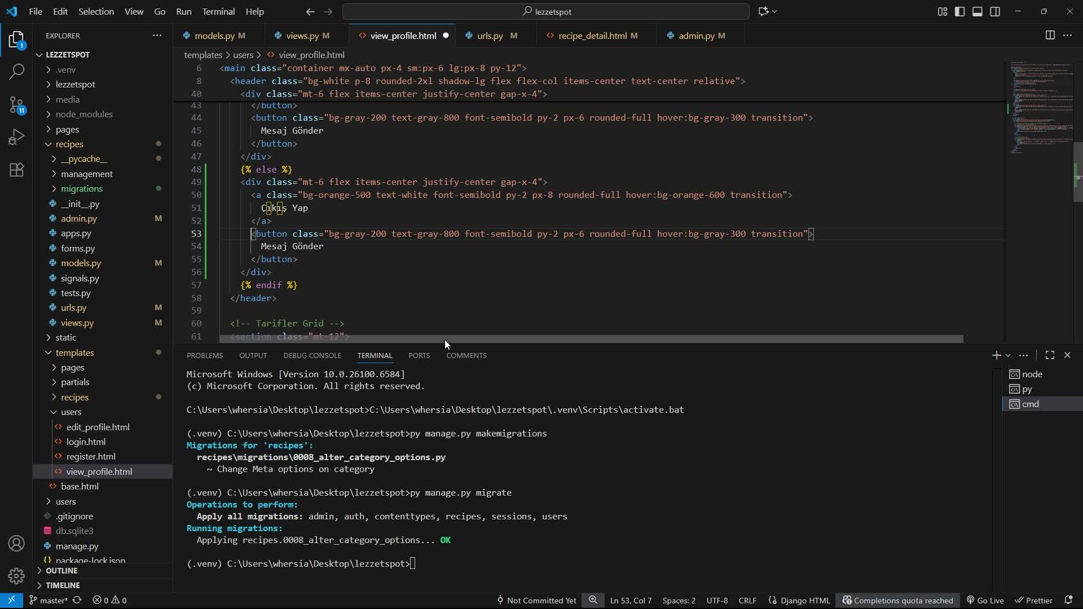Image resolution: width=1083 pixels, height=609 pixels.
Task: Open Run and Debug view icon
Action: click(x=16, y=137)
